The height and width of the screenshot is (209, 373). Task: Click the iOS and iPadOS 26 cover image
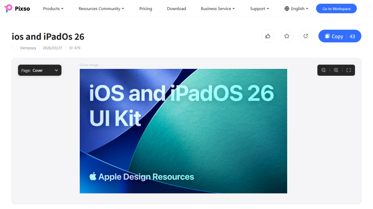pyautogui.click(x=183, y=131)
